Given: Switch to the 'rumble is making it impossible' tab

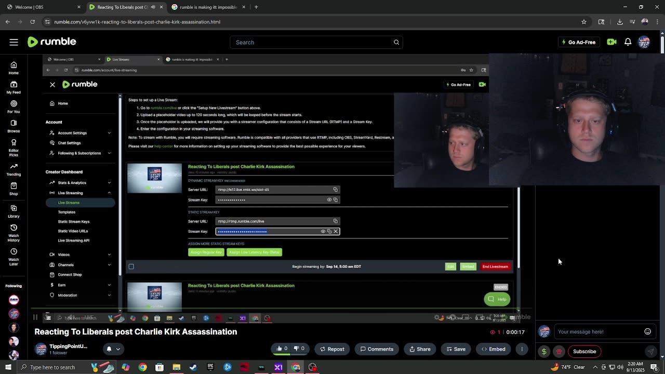Looking at the screenshot, I should click(x=207, y=7).
